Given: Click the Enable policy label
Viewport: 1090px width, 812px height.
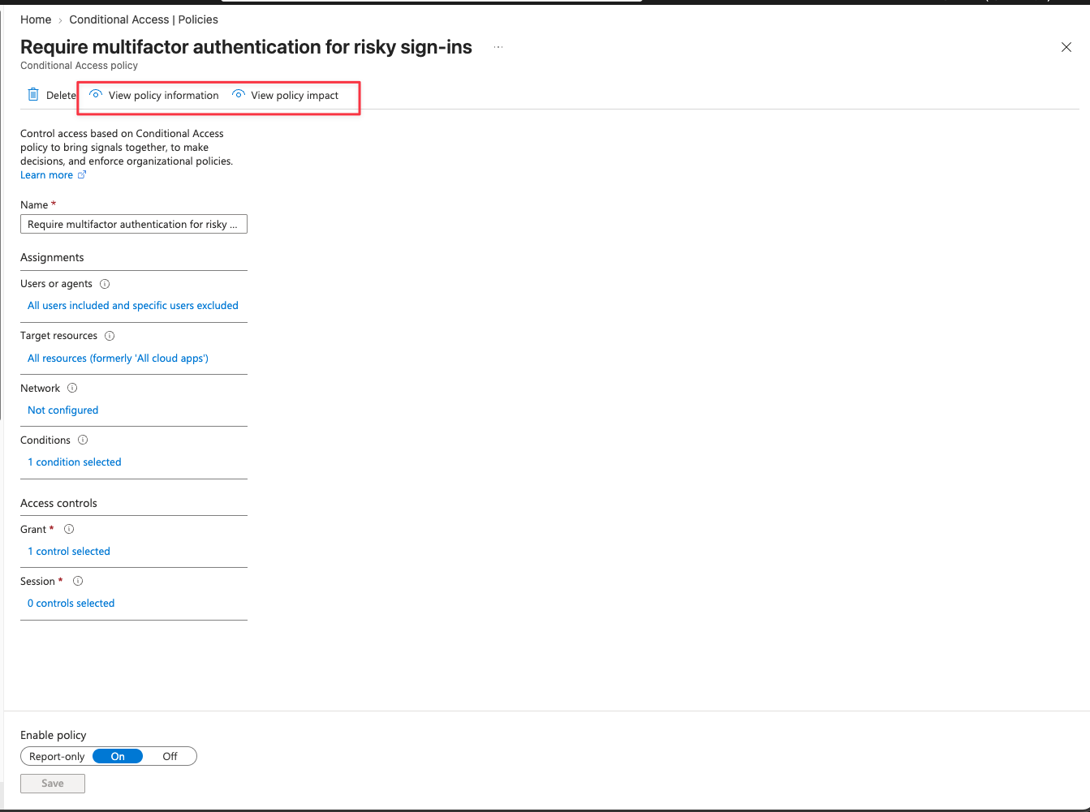Looking at the screenshot, I should pos(54,735).
